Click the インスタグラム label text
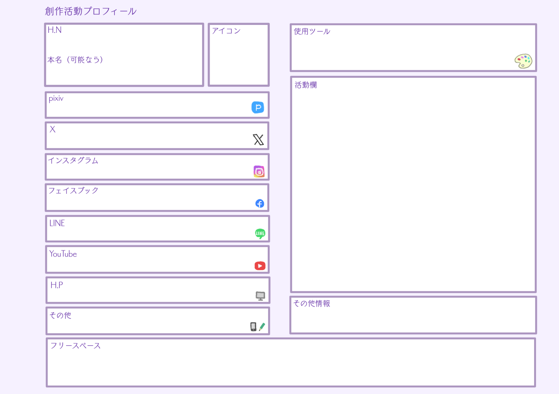Screen dimensions: 559x394 [73, 161]
